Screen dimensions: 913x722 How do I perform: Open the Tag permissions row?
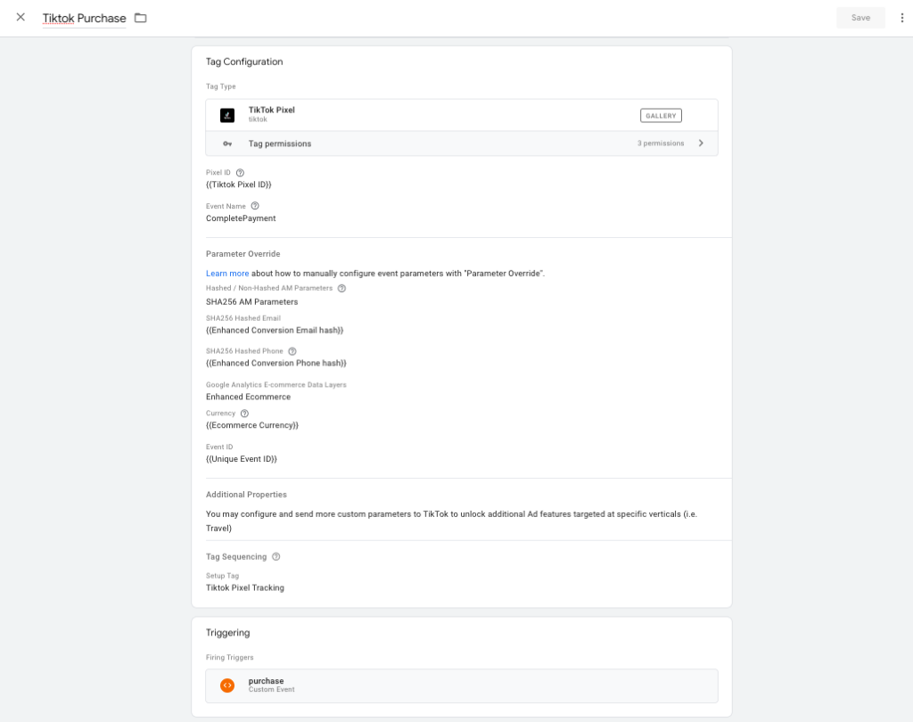(x=446, y=144)
